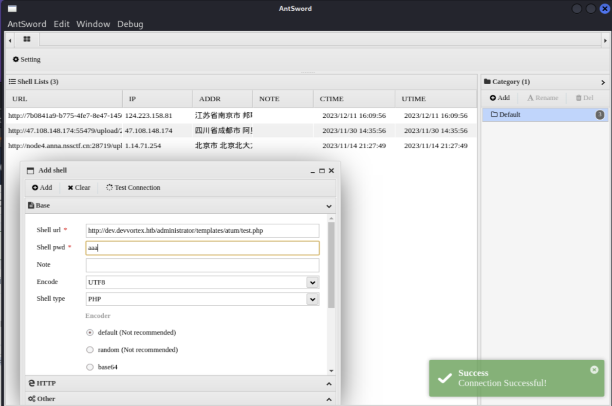The width and height of the screenshot is (612, 406).
Task: Click the Add shell form vertical scrollbar
Action: coord(332,265)
